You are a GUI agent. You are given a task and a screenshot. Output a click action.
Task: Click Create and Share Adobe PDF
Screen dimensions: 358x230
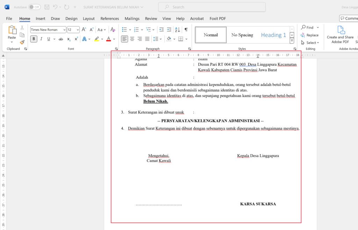340,35
